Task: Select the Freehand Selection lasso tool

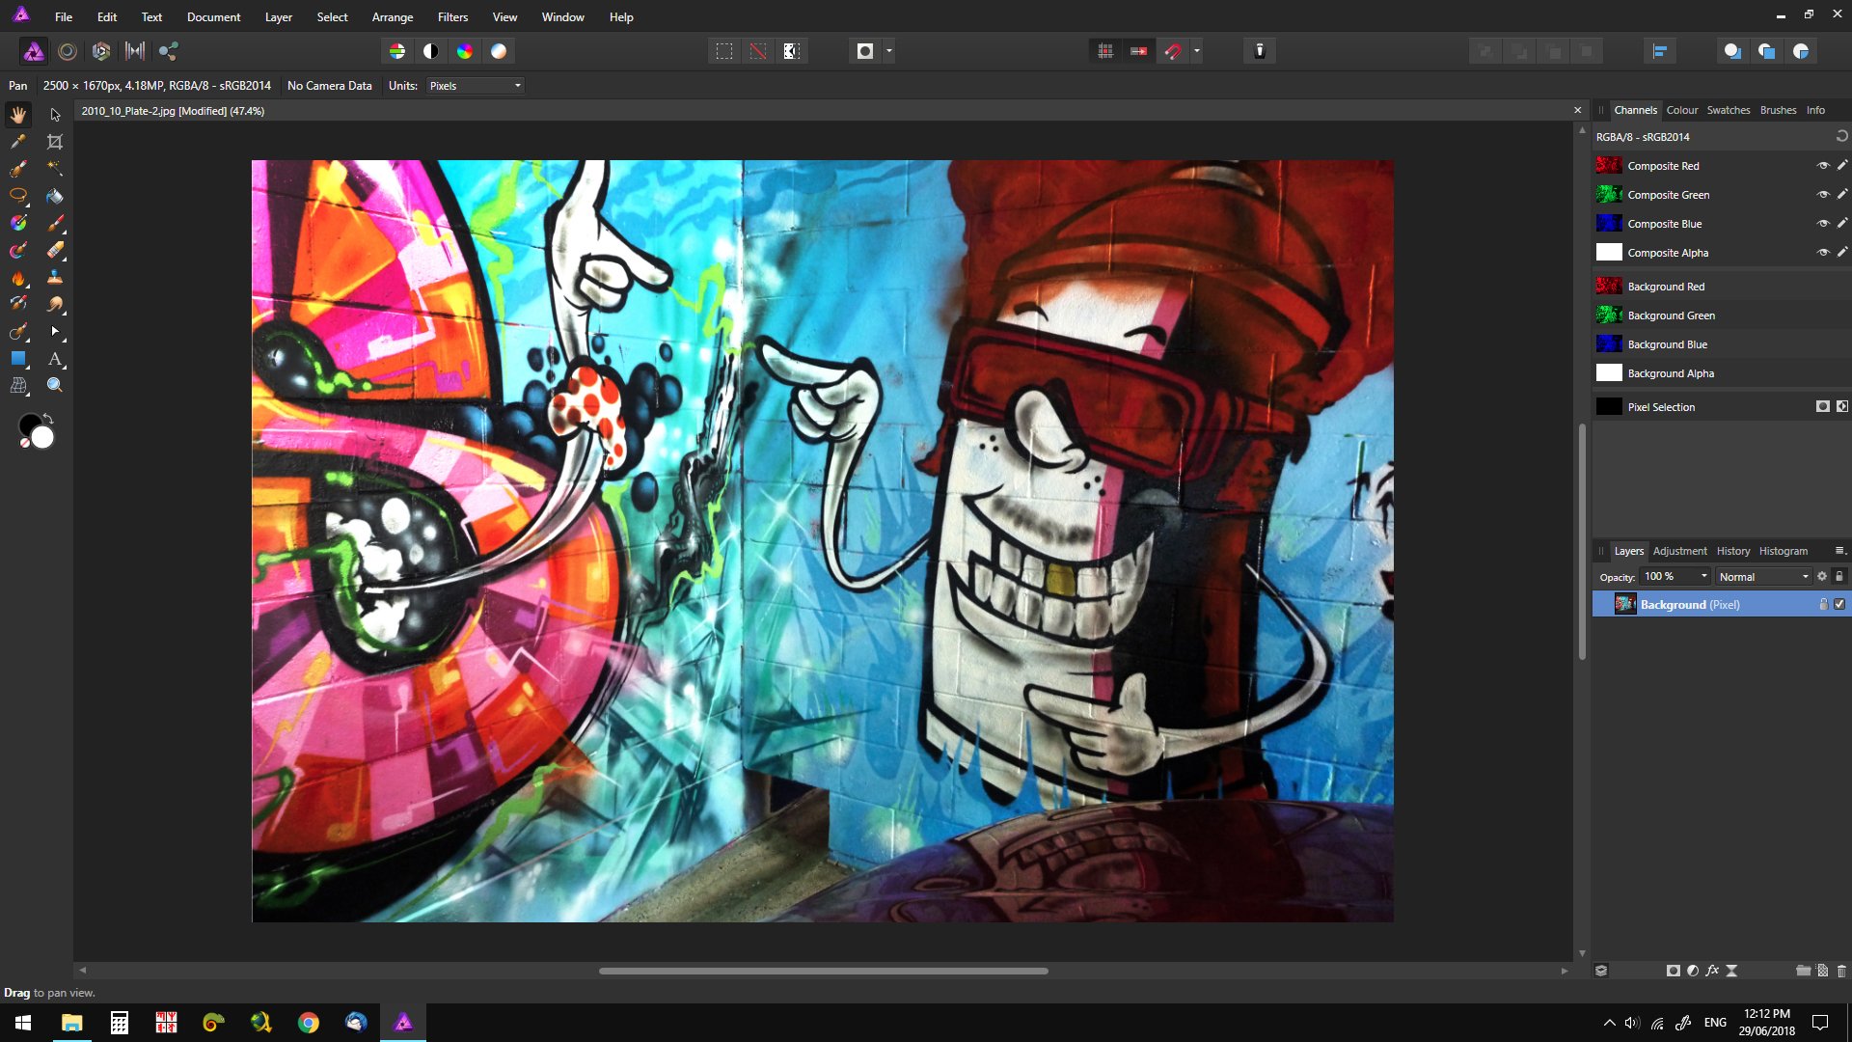Action: pyautogui.click(x=18, y=196)
